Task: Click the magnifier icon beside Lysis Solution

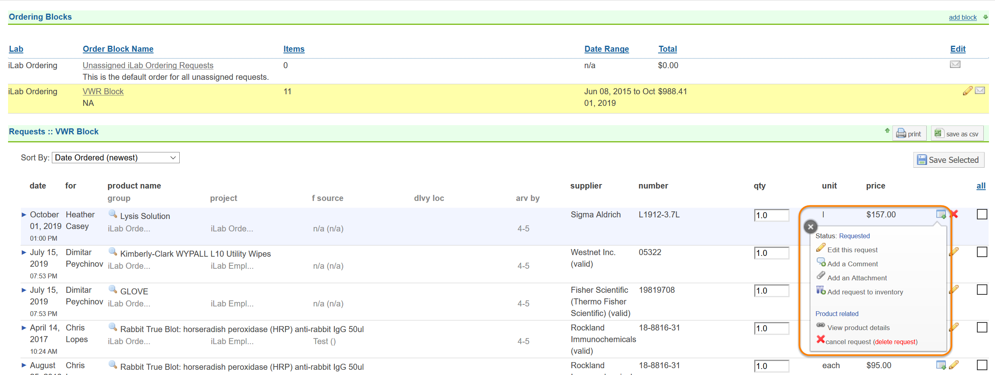Action: (113, 214)
